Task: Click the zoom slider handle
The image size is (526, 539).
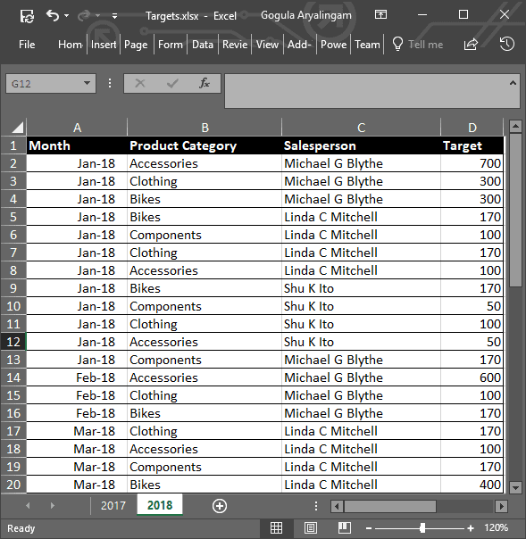Action: pyautogui.click(x=422, y=528)
